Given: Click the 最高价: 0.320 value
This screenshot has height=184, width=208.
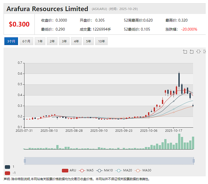Looking at the screenshot, I should tap(176, 20).
